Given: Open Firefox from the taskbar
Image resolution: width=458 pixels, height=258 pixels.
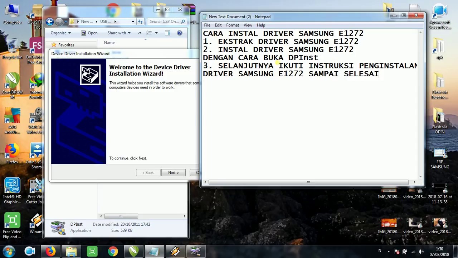Looking at the screenshot, I should 50,252.
